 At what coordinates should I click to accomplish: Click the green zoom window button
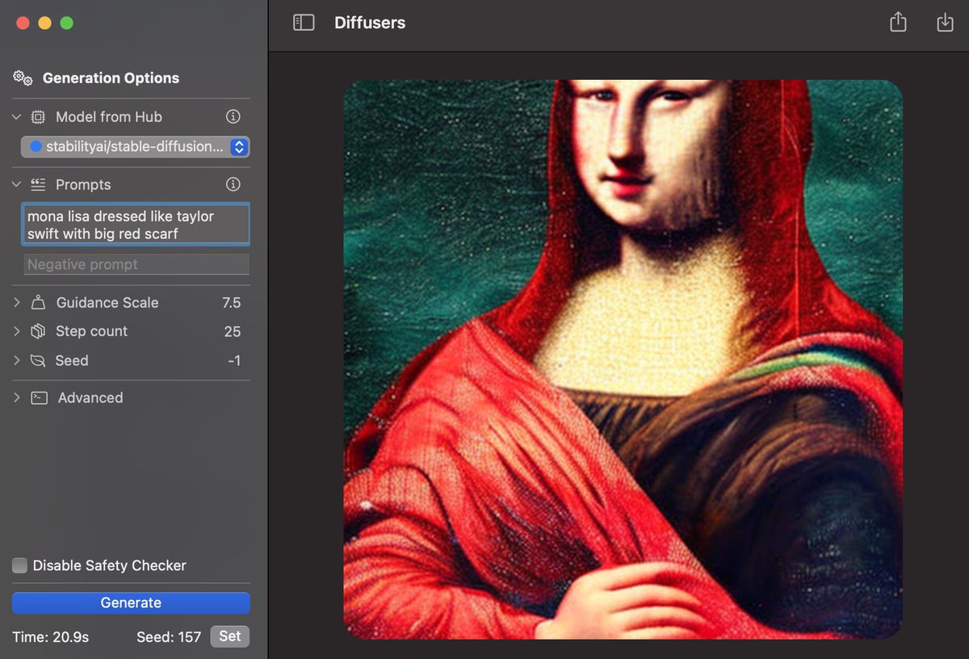[x=66, y=23]
